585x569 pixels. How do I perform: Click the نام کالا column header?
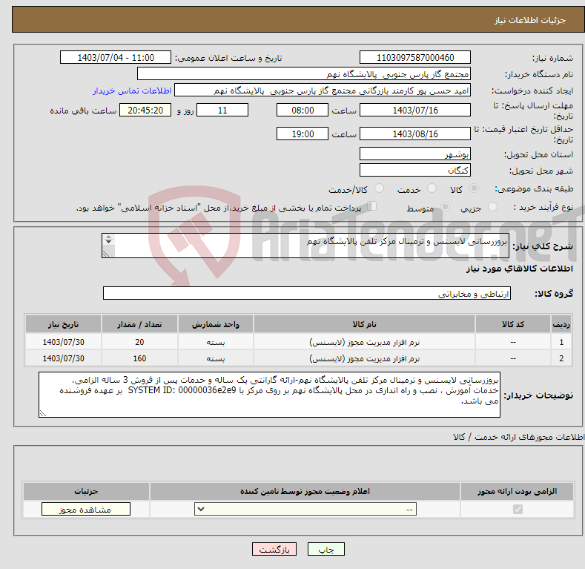pos(364,324)
